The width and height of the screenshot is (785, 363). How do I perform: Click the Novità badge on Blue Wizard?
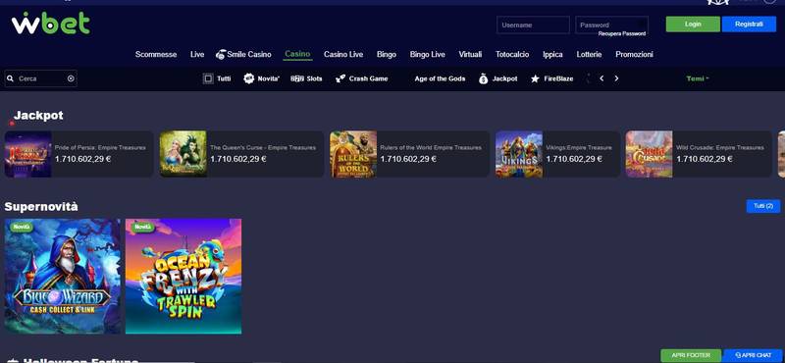coord(22,227)
